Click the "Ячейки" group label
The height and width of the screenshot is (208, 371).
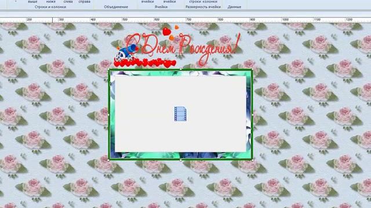(161, 7)
